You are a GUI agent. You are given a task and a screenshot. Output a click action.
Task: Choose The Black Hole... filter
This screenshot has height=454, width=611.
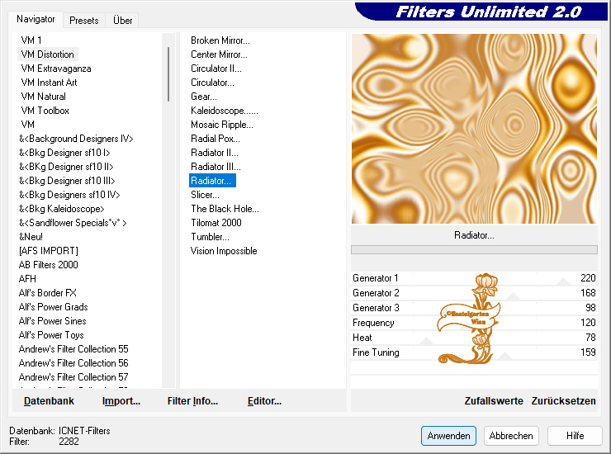(225, 209)
